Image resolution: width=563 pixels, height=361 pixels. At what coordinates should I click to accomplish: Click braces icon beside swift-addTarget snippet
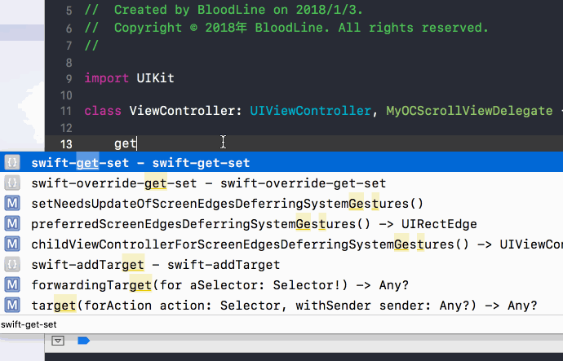click(12, 265)
